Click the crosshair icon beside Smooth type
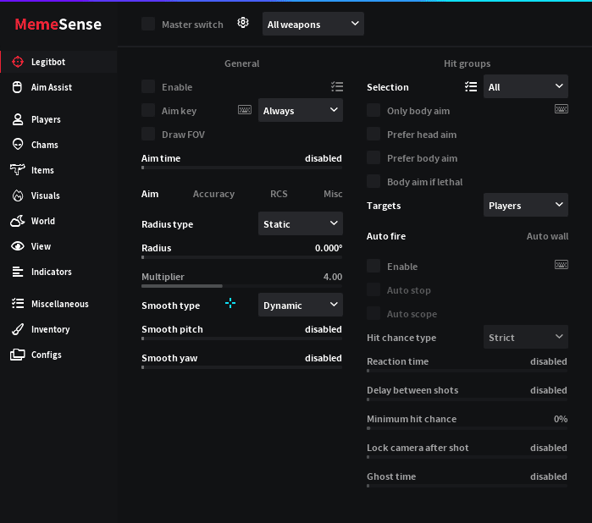Screen dimensions: 592x523 230,304
